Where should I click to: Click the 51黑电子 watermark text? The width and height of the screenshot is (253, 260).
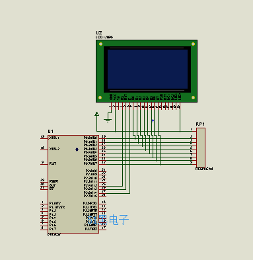[x=108, y=220]
